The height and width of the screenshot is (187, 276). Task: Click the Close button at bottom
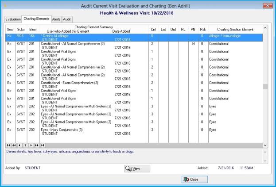point(194,179)
